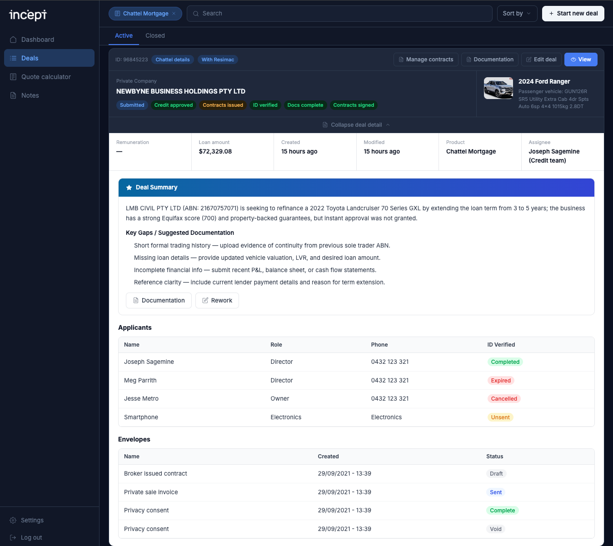Click the eye icon on View
Viewport: 613px width, 546px height.
pyautogui.click(x=573, y=60)
